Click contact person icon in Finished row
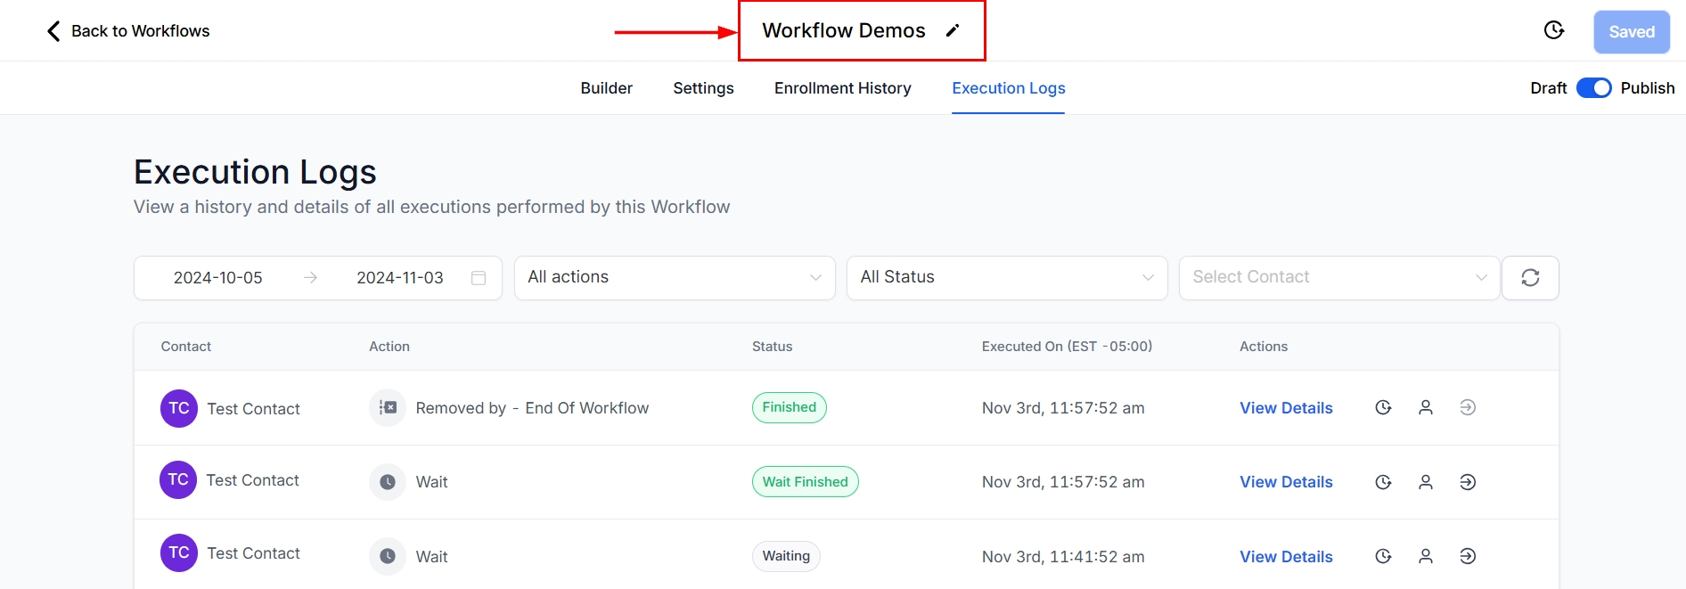This screenshot has height=589, width=1686. [x=1426, y=408]
